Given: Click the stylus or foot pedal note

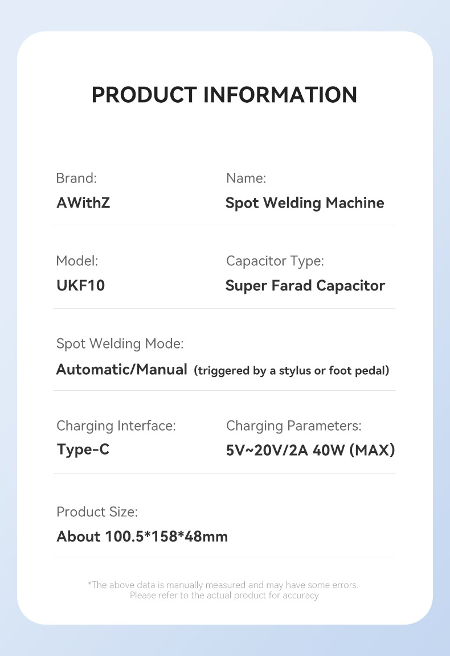Looking at the screenshot, I should click(292, 371).
